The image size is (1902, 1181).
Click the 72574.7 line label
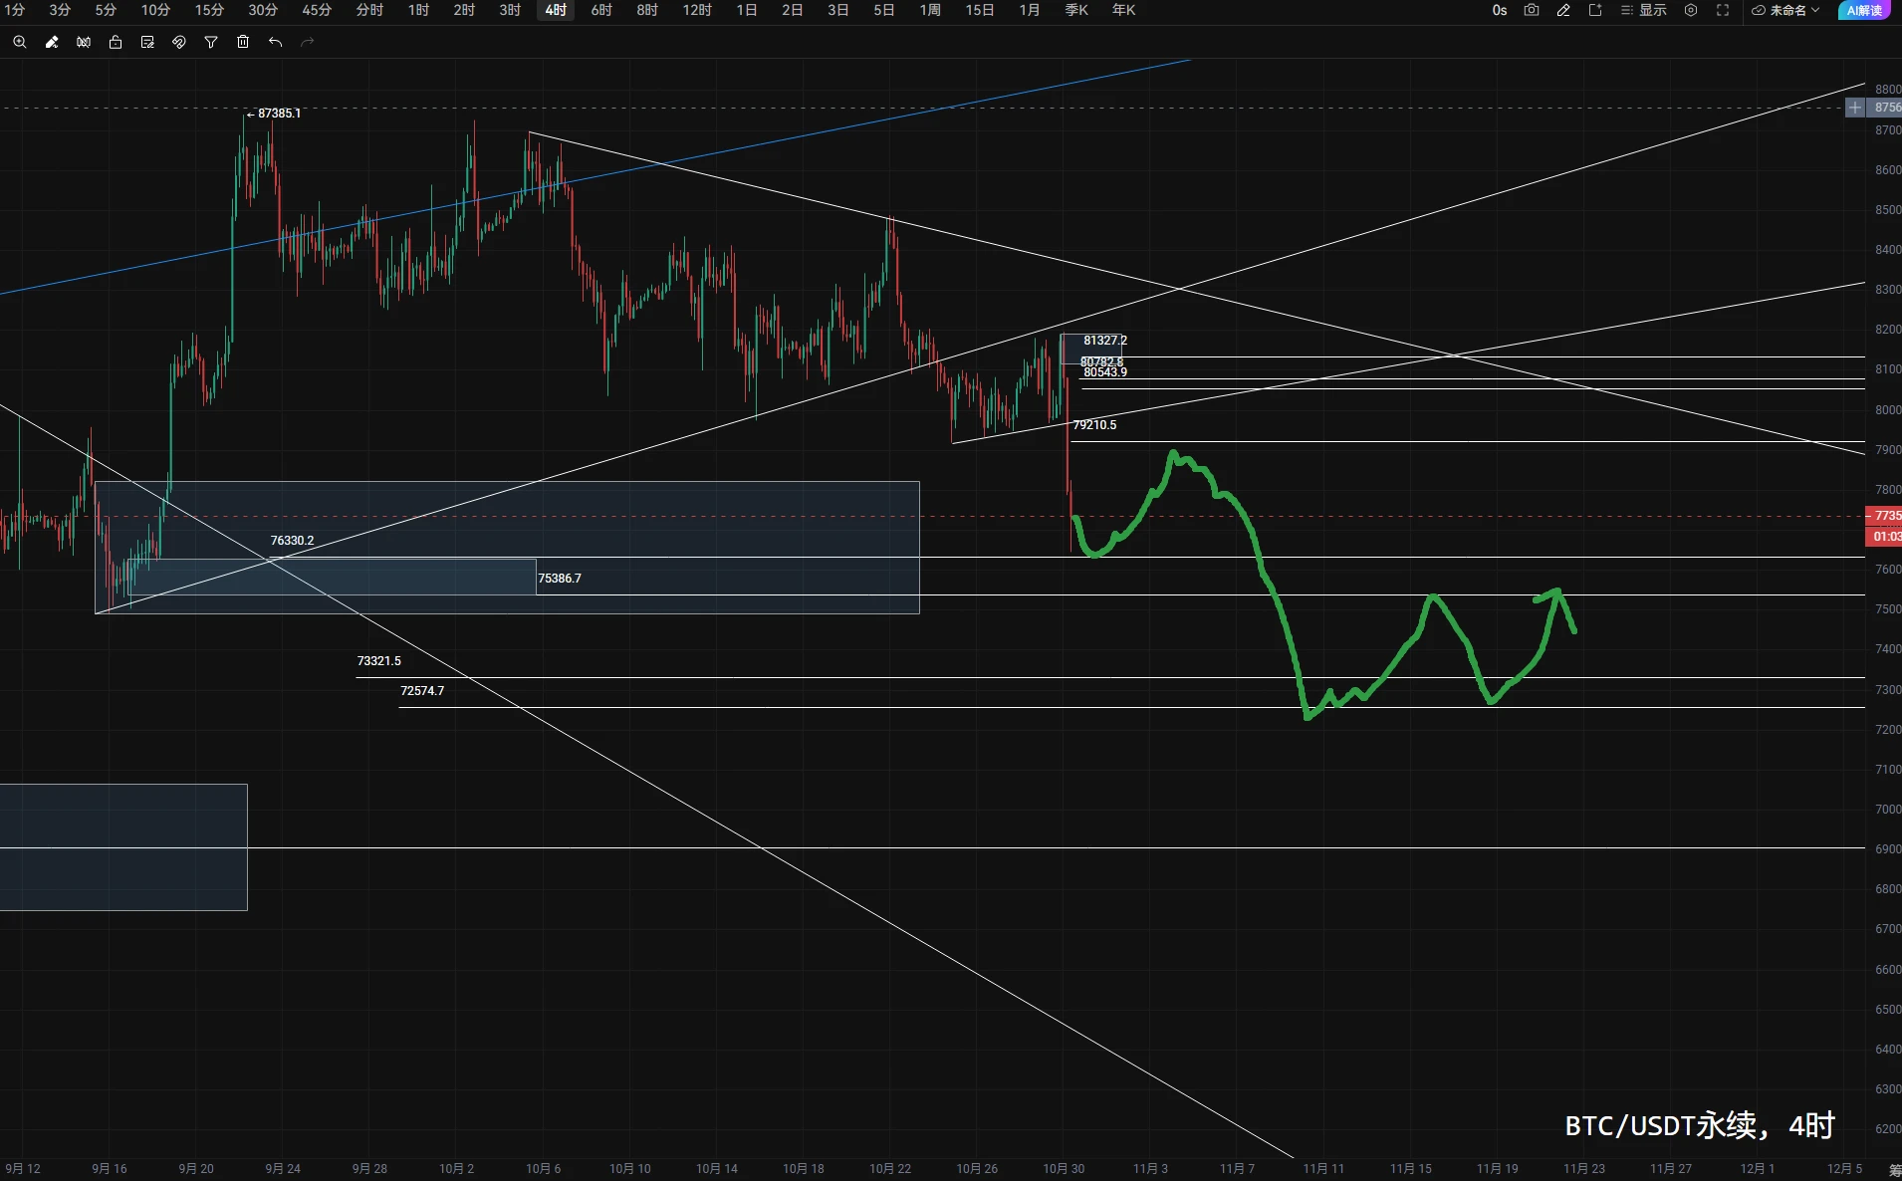point(422,691)
